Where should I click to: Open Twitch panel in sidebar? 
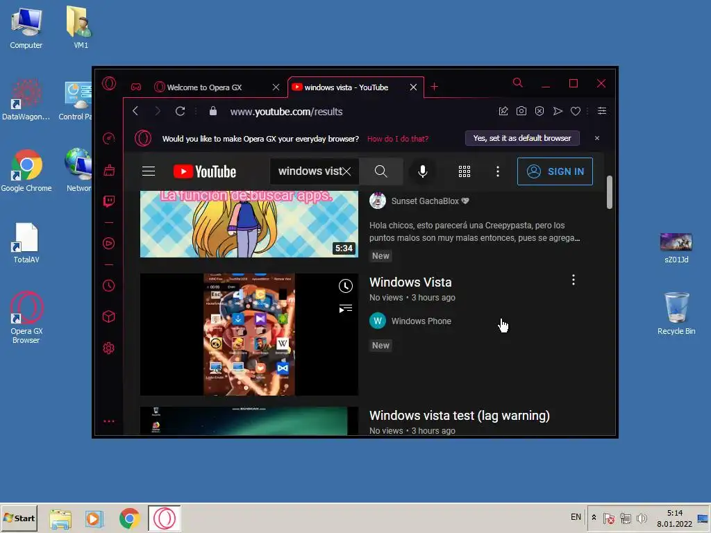109,201
